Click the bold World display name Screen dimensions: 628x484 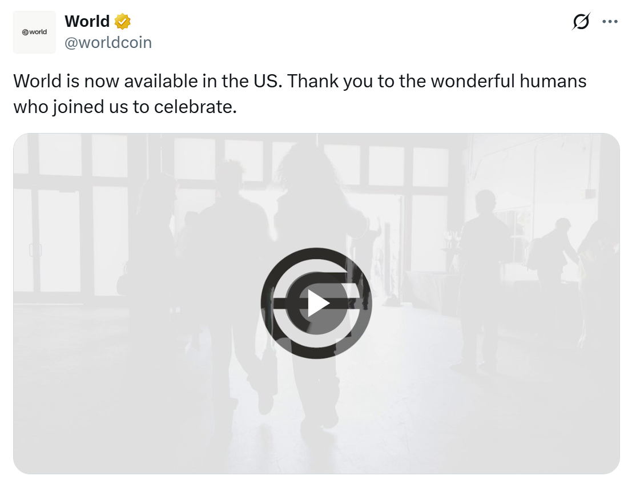click(87, 22)
